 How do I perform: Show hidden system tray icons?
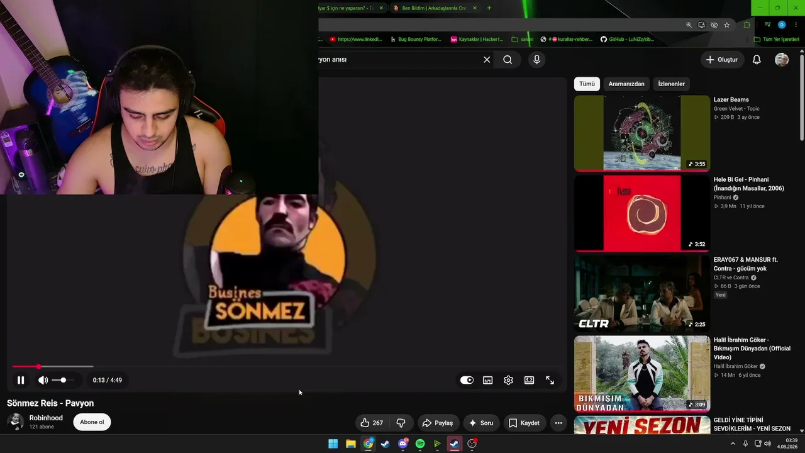pyautogui.click(x=733, y=444)
